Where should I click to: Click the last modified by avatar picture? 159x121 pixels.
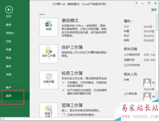[x=147, y=96]
